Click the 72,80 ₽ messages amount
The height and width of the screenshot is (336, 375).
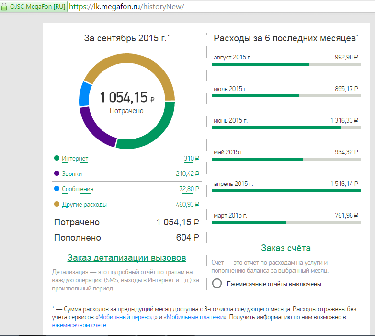tap(189, 189)
